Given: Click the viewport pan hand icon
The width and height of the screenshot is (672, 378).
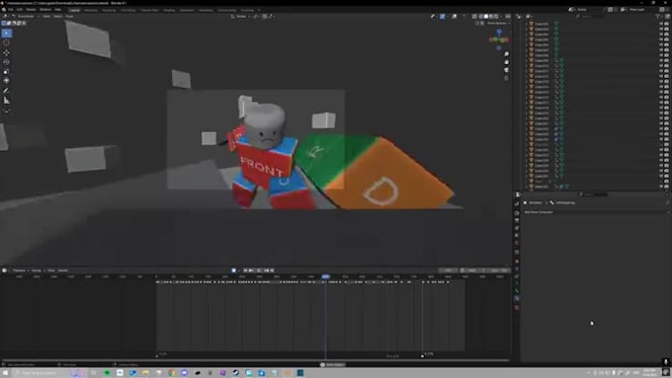Looking at the screenshot, I should (507, 62).
